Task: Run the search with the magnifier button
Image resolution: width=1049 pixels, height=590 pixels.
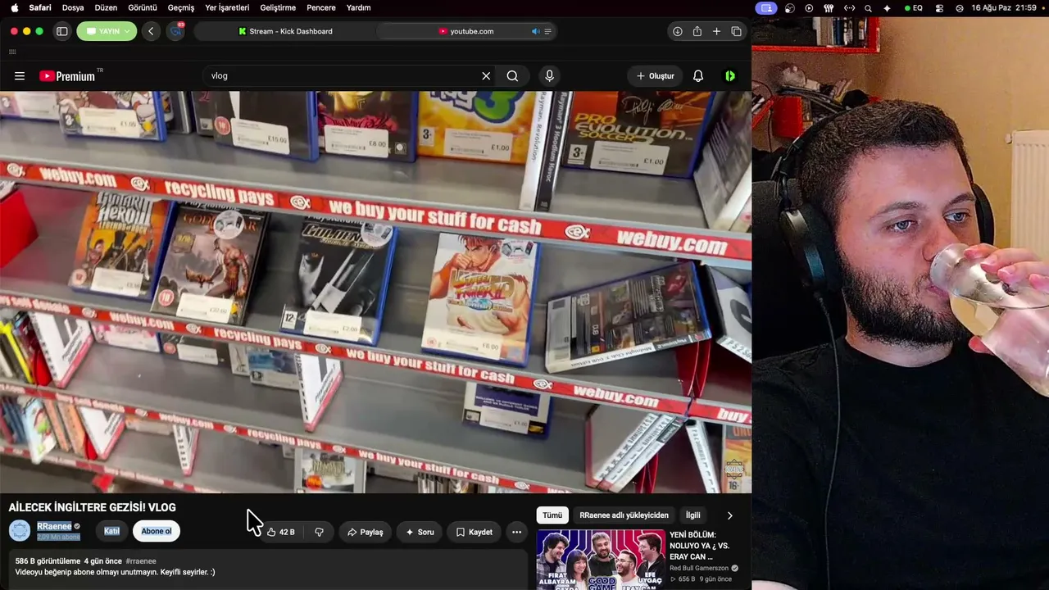Action: (x=512, y=76)
